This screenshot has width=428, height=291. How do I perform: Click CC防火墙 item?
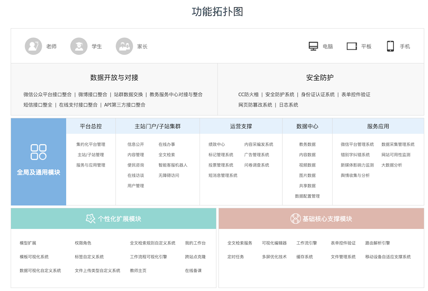point(248,95)
